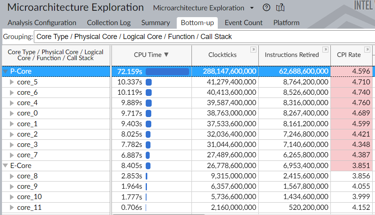Expand the core_5 row
Screen dimensions: 375x215
click(x=12, y=82)
